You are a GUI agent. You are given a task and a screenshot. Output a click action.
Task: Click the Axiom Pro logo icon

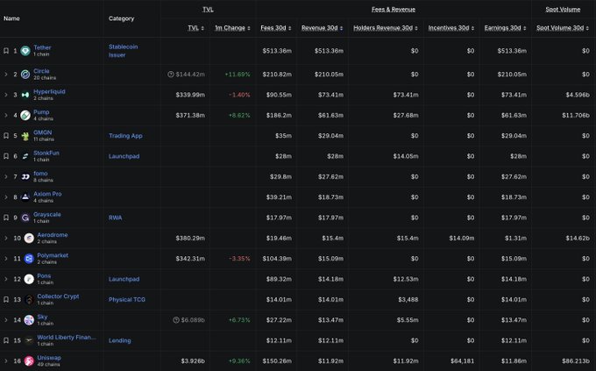pyautogui.click(x=25, y=197)
